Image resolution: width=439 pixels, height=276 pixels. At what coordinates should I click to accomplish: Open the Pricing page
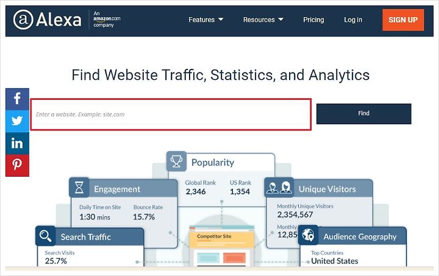click(x=313, y=20)
